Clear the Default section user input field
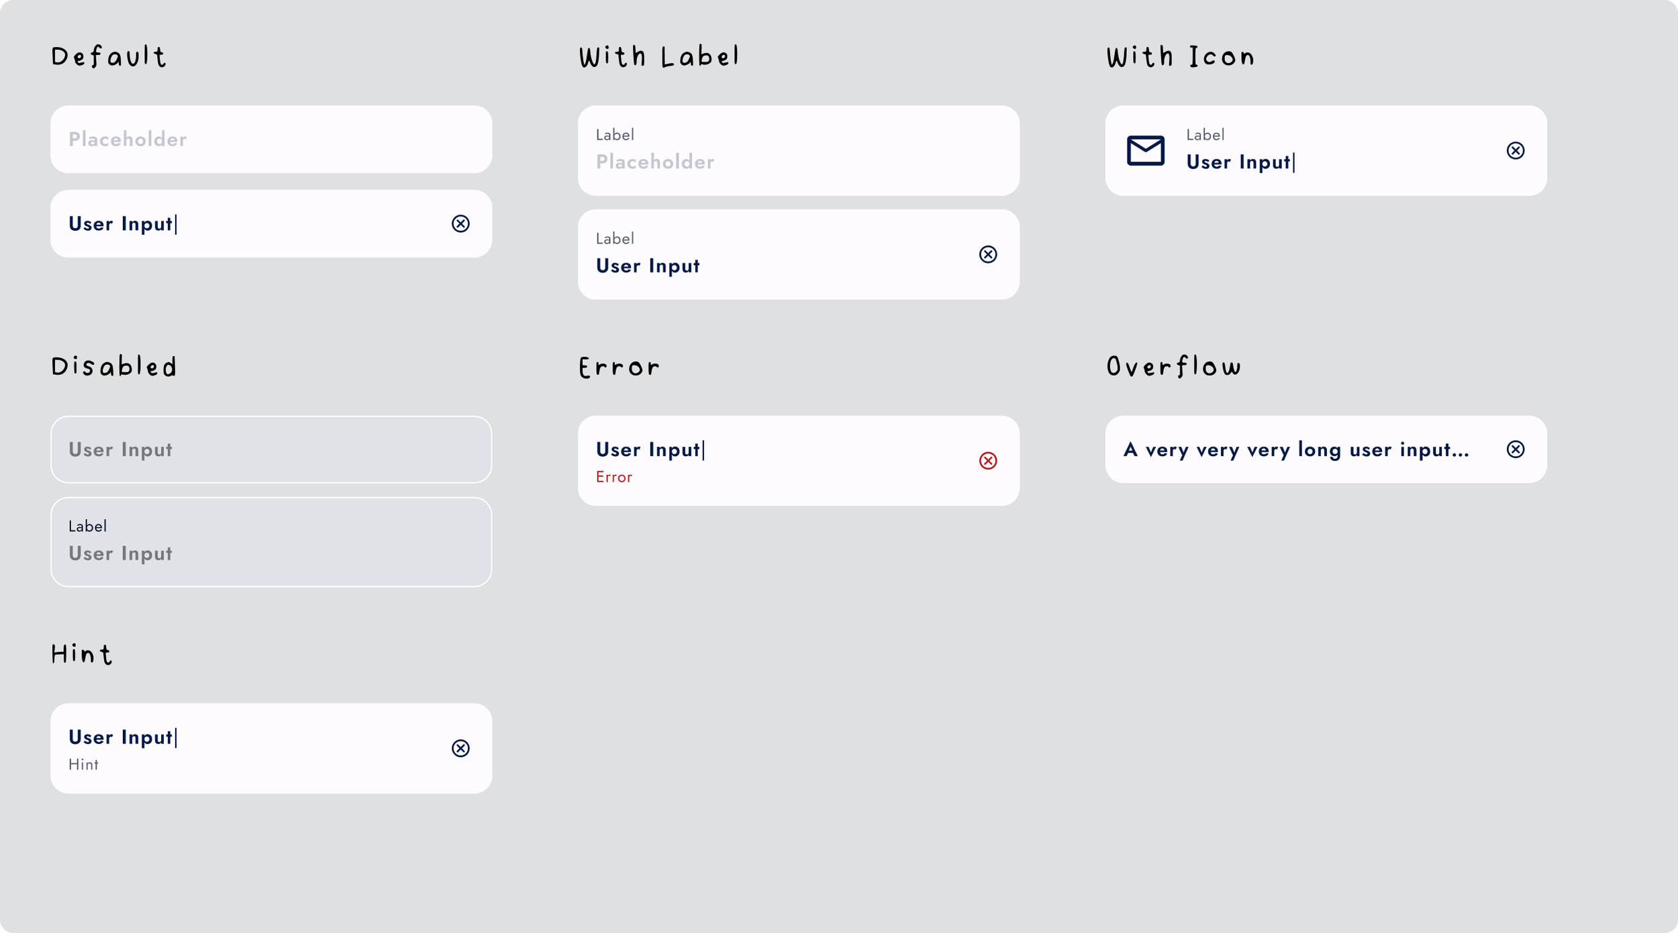The image size is (1678, 933). click(x=460, y=223)
